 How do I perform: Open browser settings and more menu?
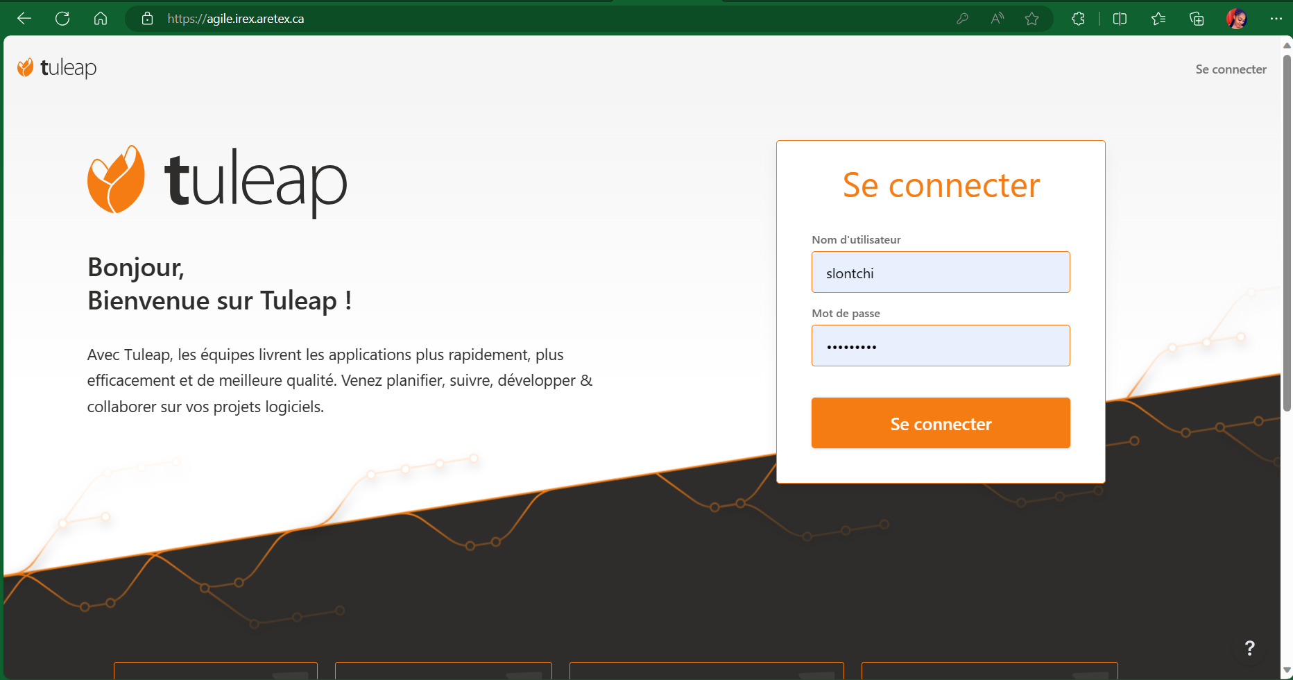pyautogui.click(x=1276, y=19)
